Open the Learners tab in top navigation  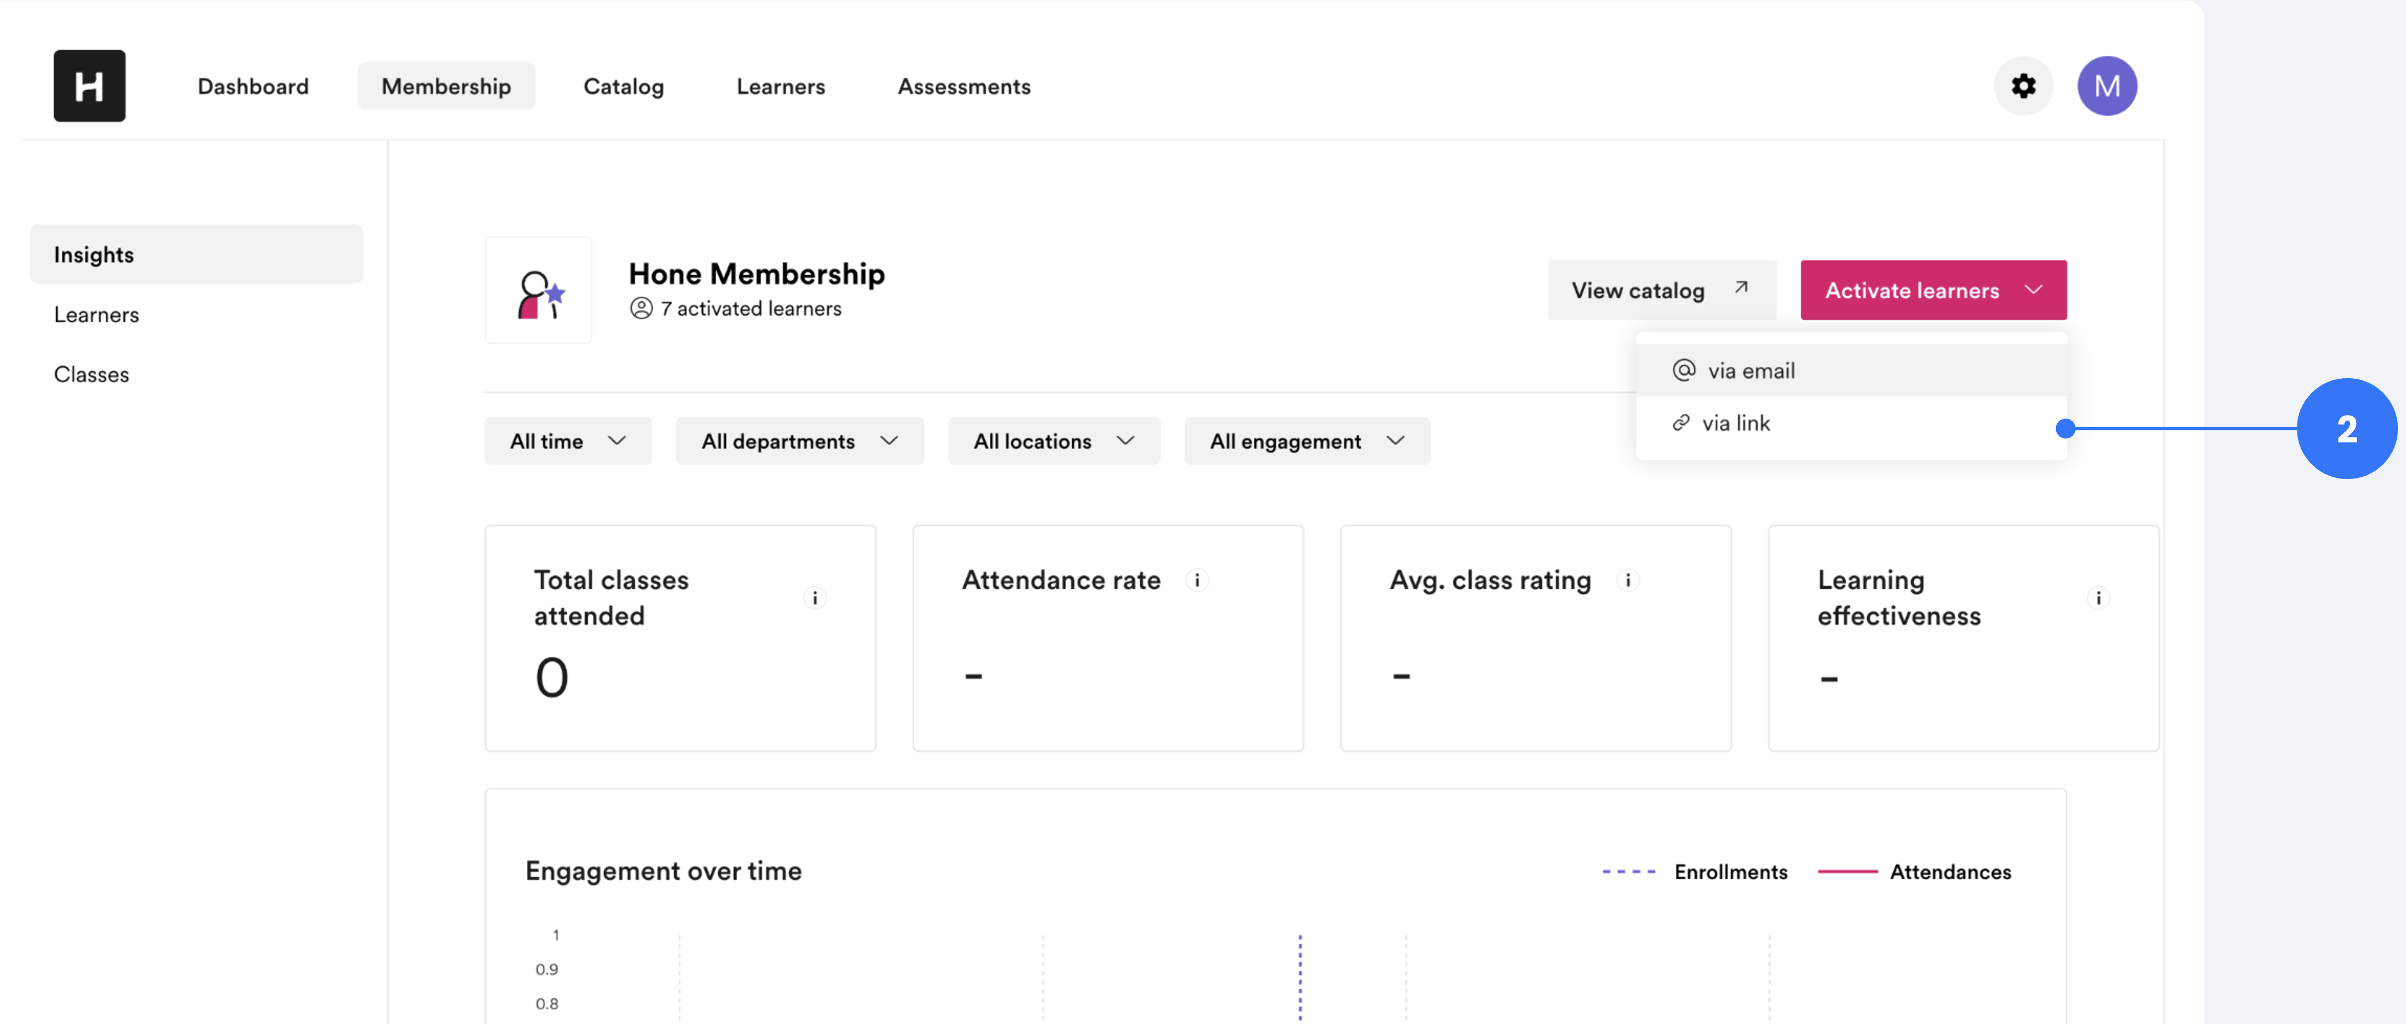tap(780, 86)
